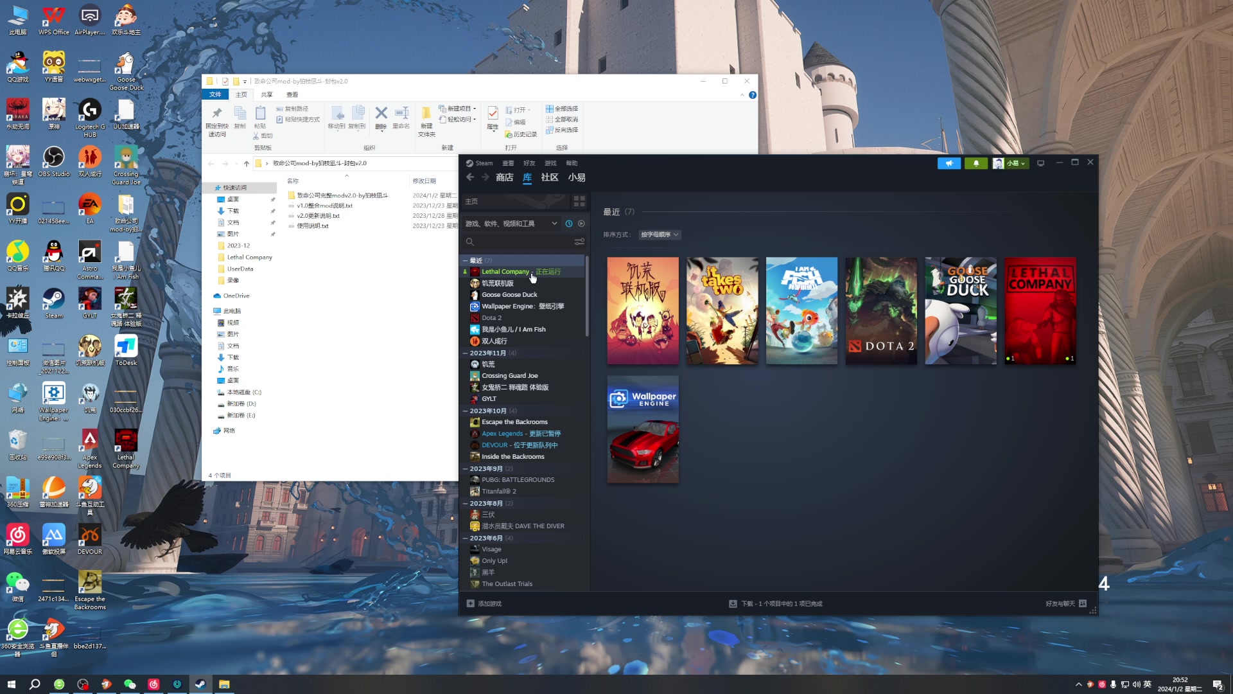Go forward with Steam's forward arrow
This screenshot has height=694, width=1233.
(x=485, y=177)
